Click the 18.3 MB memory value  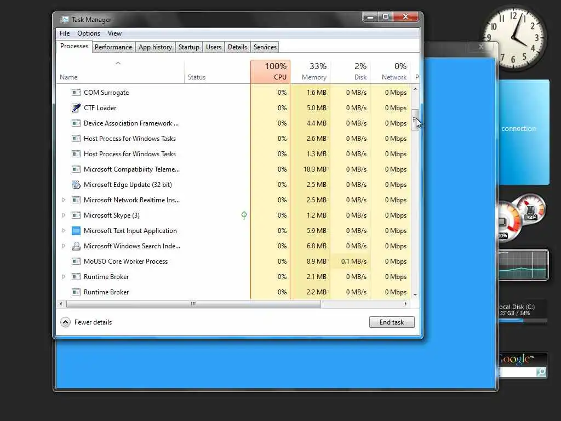(315, 169)
